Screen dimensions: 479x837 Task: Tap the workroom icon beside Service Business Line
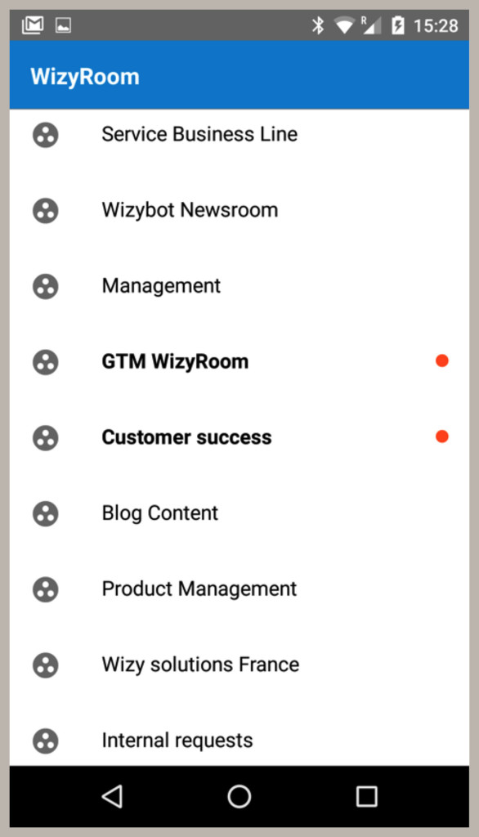pyautogui.click(x=46, y=135)
